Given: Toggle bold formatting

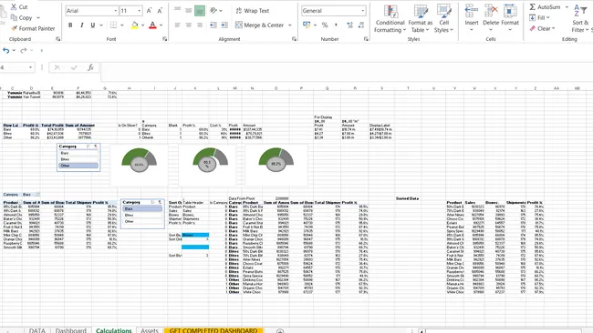Looking at the screenshot, I should (70, 25).
